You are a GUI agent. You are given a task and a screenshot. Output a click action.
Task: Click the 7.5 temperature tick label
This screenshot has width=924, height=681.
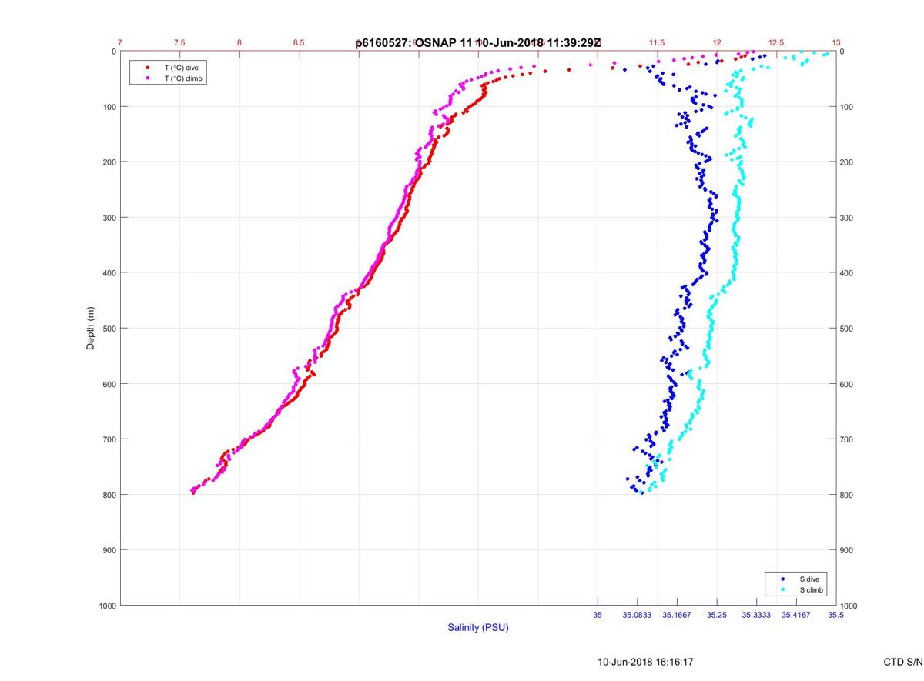coord(179,42)
